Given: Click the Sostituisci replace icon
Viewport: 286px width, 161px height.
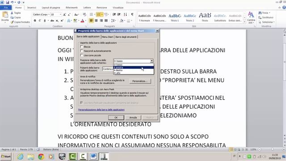Looking at the screenshot, I should tap(260, 17).
